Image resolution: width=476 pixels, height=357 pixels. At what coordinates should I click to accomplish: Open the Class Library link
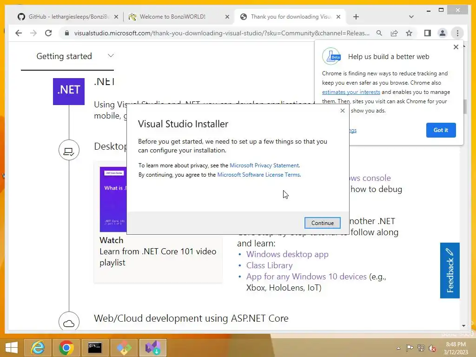[x=269, y=265]
